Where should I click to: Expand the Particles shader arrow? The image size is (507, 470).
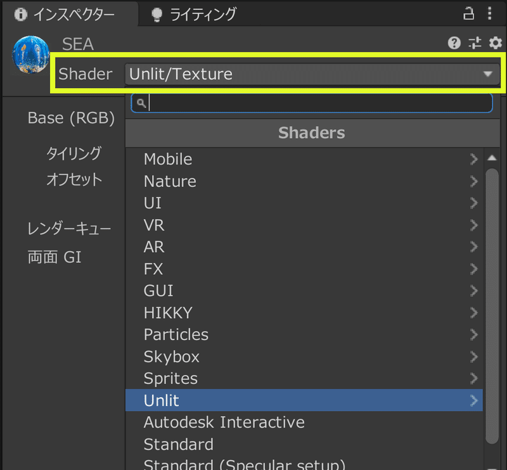(473, 334)
